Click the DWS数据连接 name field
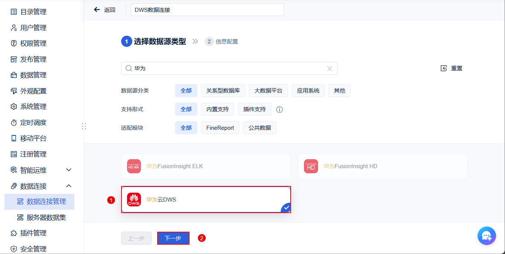 (x=207, y=10)
